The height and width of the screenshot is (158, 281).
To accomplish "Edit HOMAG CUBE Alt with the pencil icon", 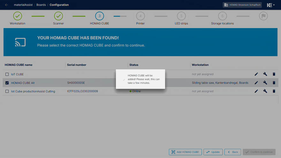I will 256,83.
